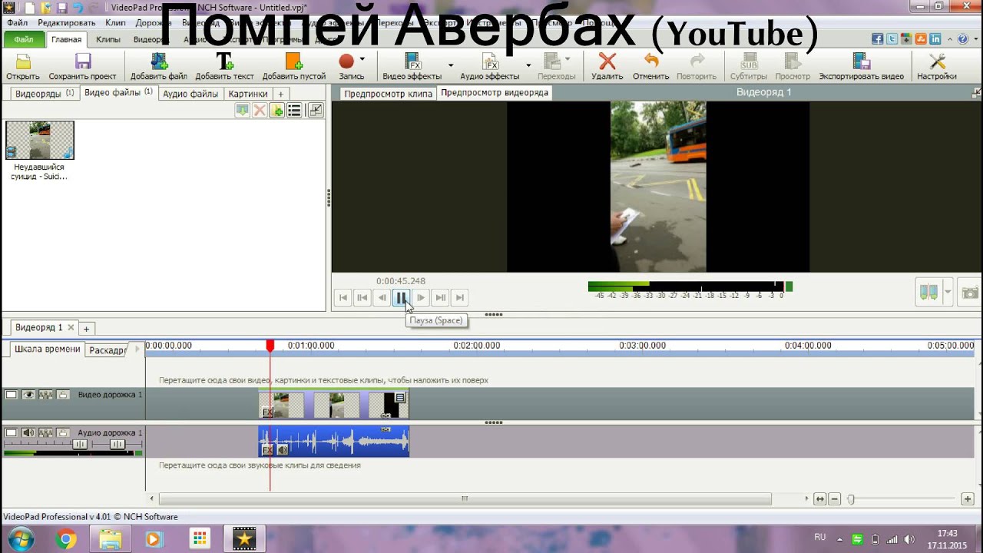Click the add-file icon in bin toolbar
This screenshot has height=553, width=983.
[276, 111]
